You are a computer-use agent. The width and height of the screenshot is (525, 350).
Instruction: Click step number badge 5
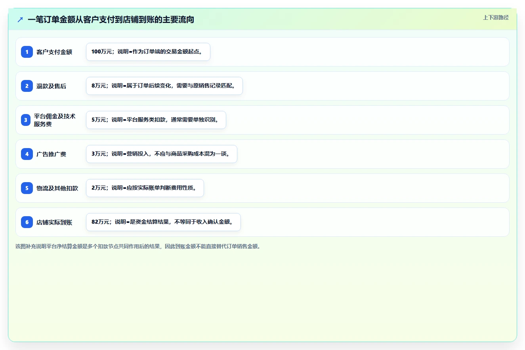[27, 188]
